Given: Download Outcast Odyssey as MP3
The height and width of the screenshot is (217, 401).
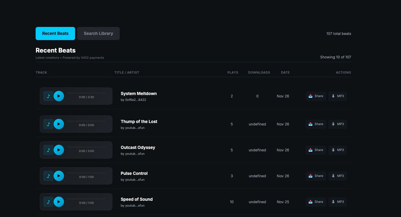Looking at the screenshot, I should click(x=338, y=150).
